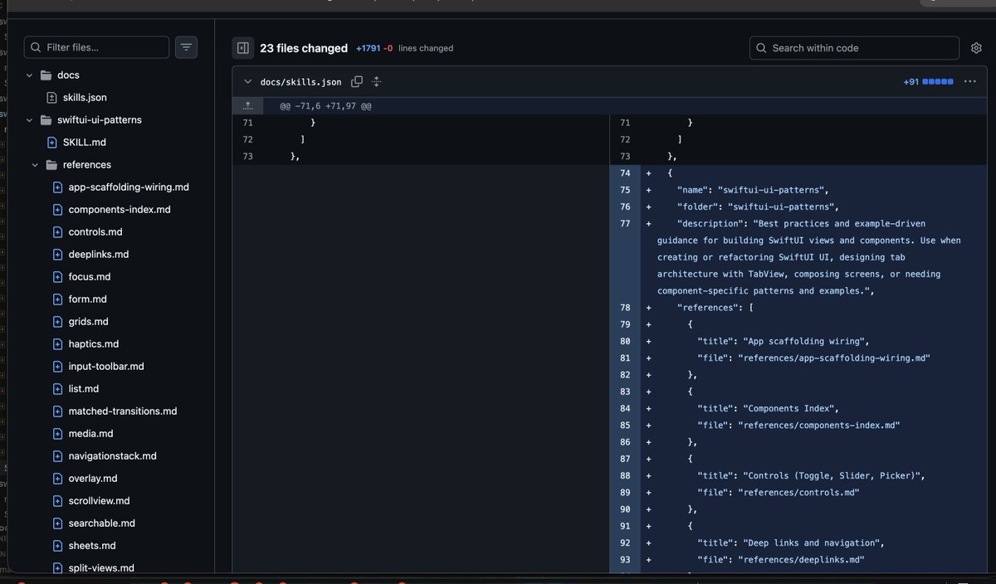
Task: Select media.md file
Action: pyautogui.click(x=91, y=433)
